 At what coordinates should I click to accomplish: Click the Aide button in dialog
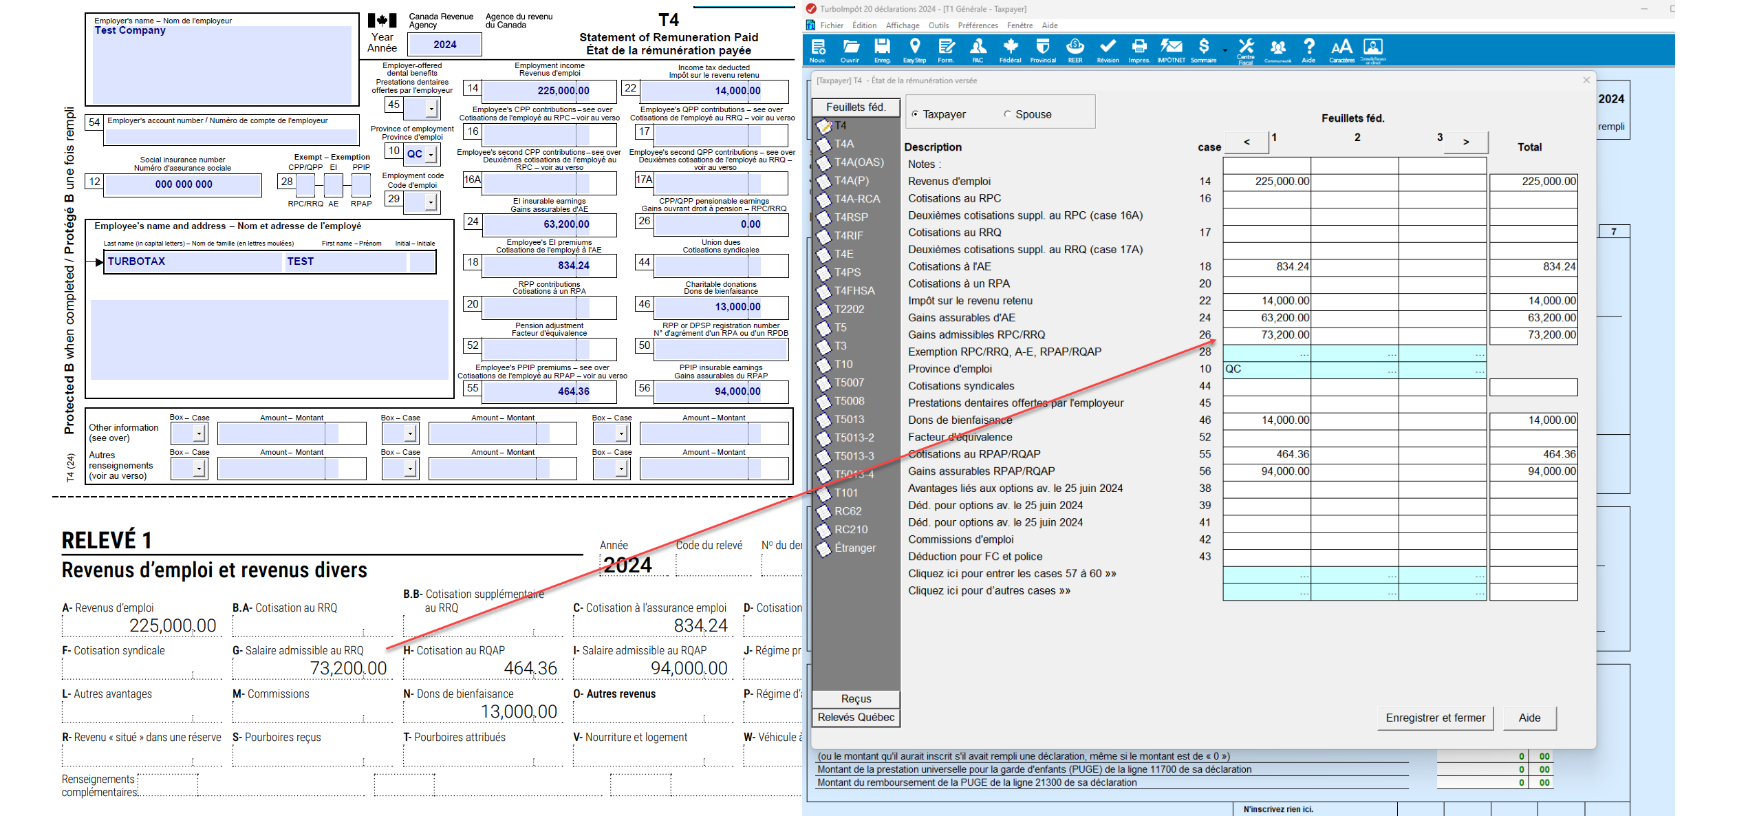click(1529, 718)
